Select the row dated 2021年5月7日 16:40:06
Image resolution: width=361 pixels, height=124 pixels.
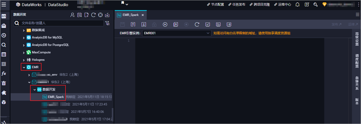(x=61, y=112)
